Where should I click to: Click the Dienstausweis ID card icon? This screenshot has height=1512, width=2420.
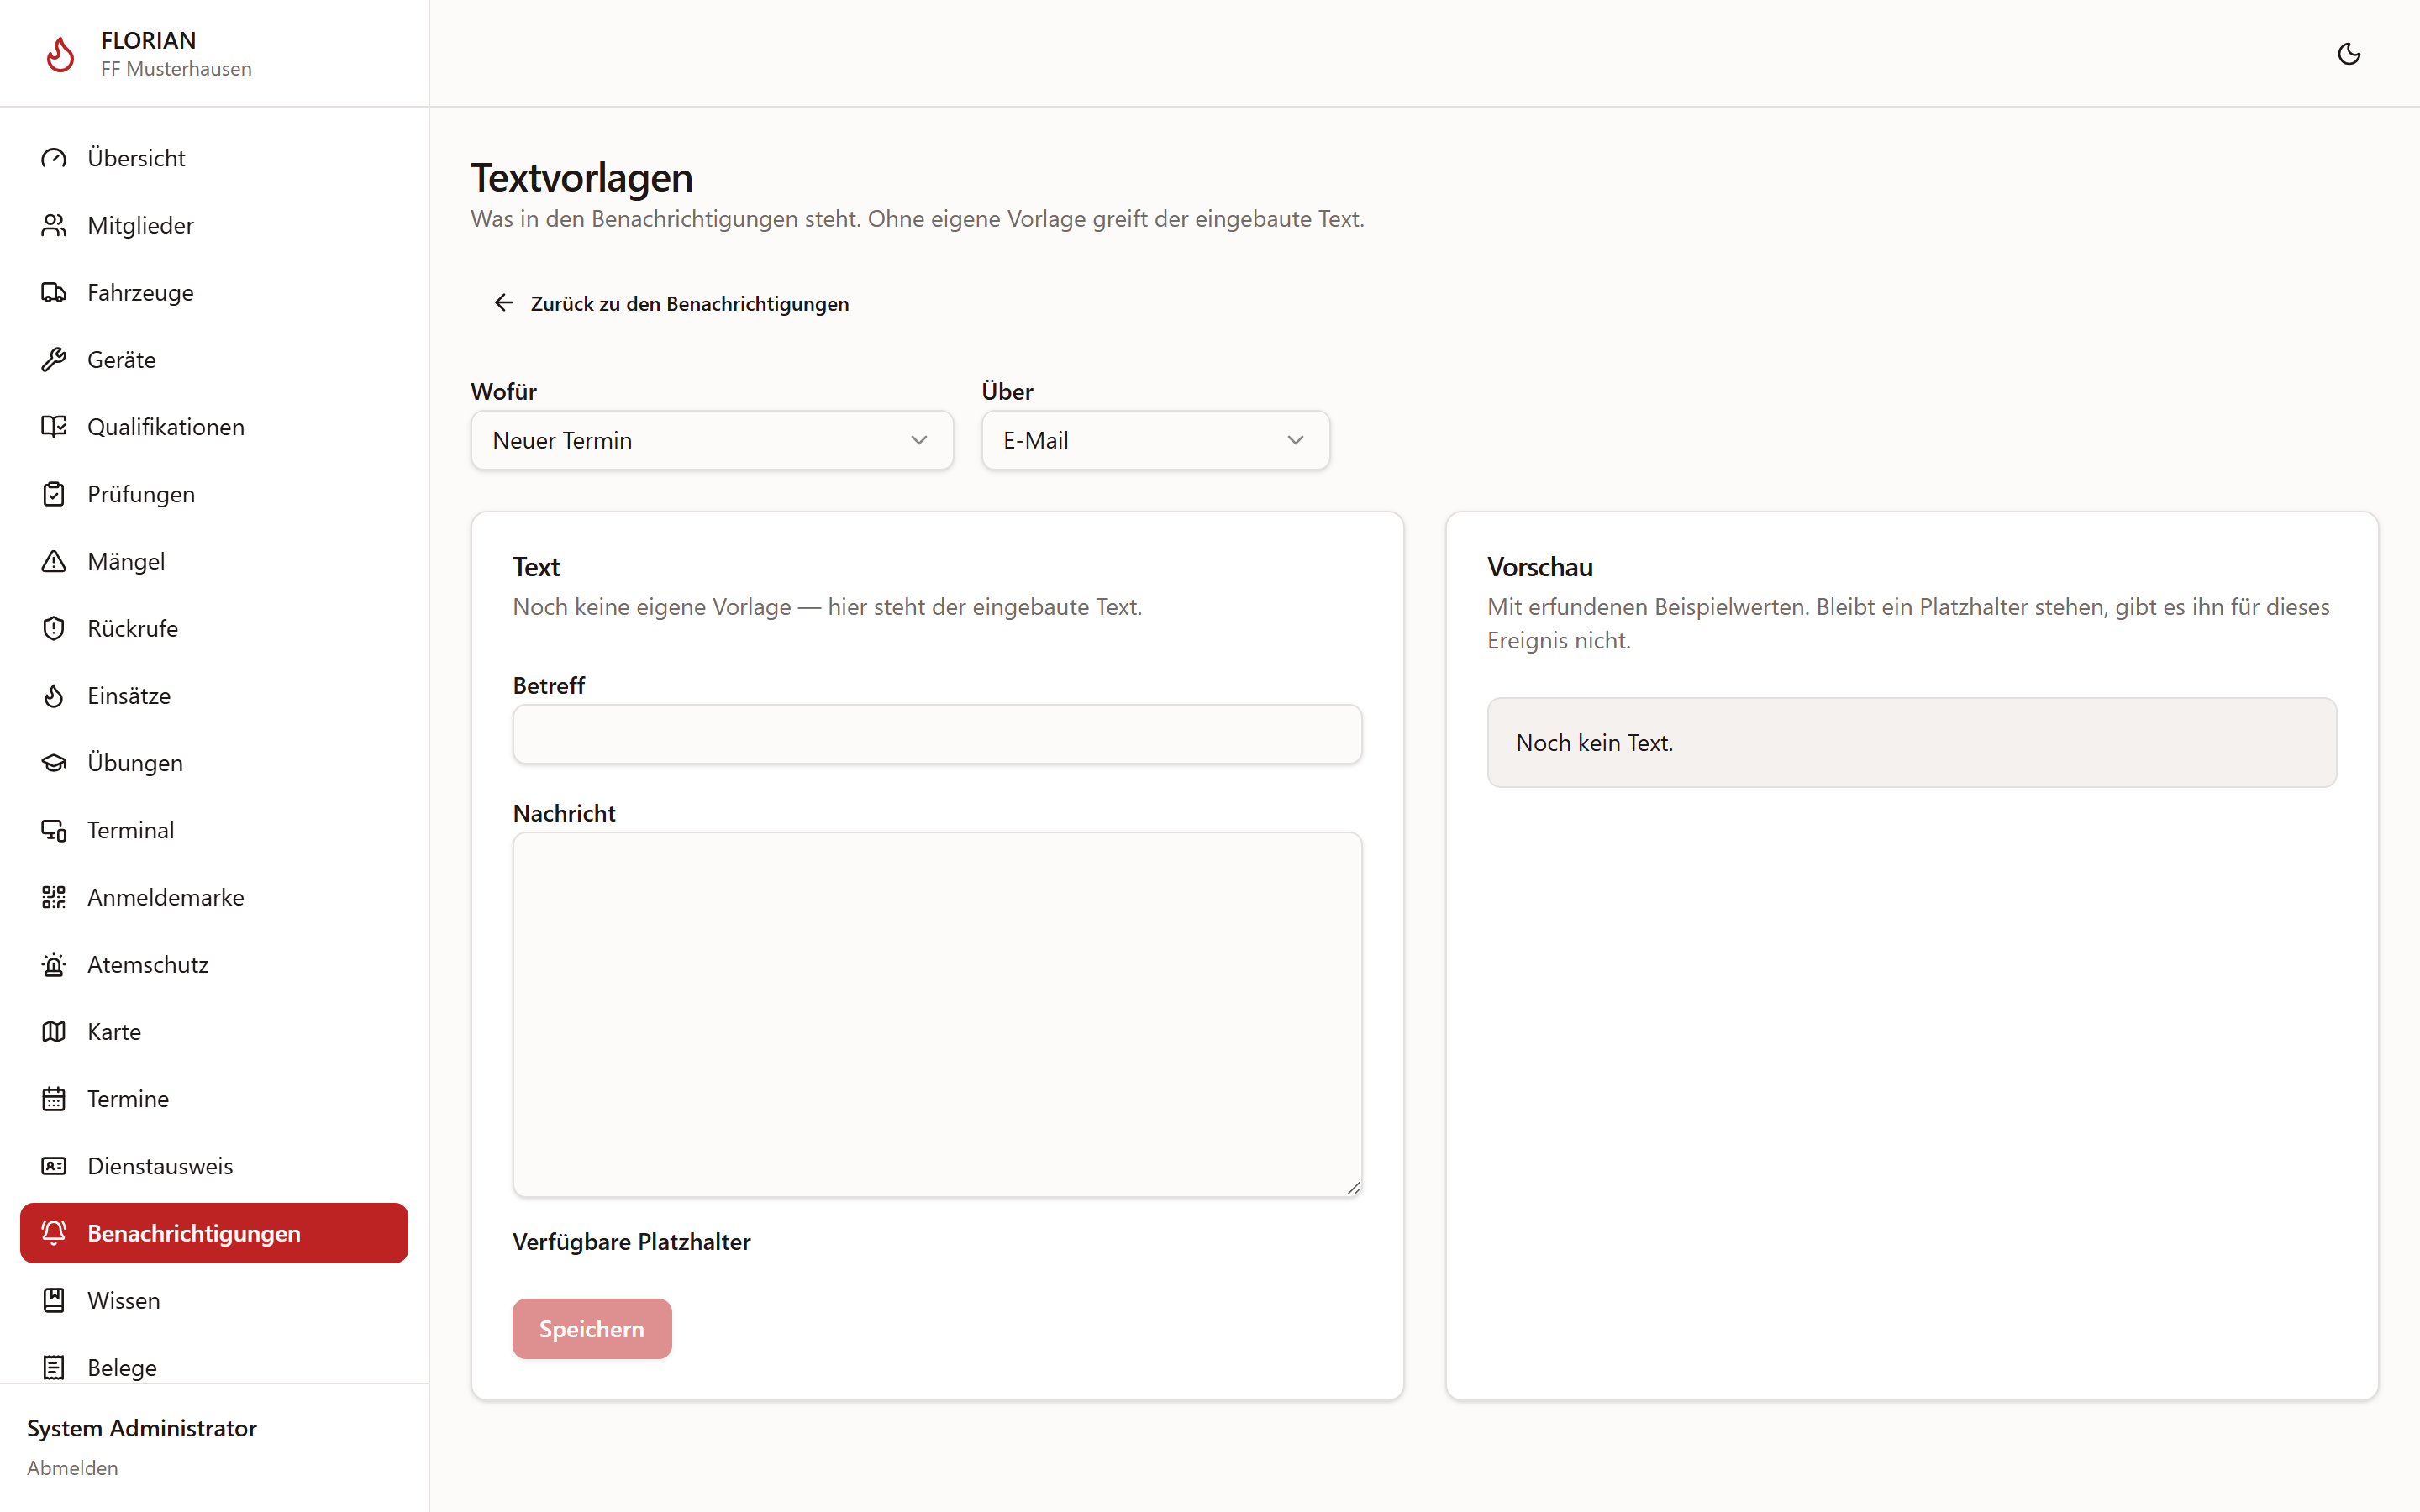(54, 1166)
